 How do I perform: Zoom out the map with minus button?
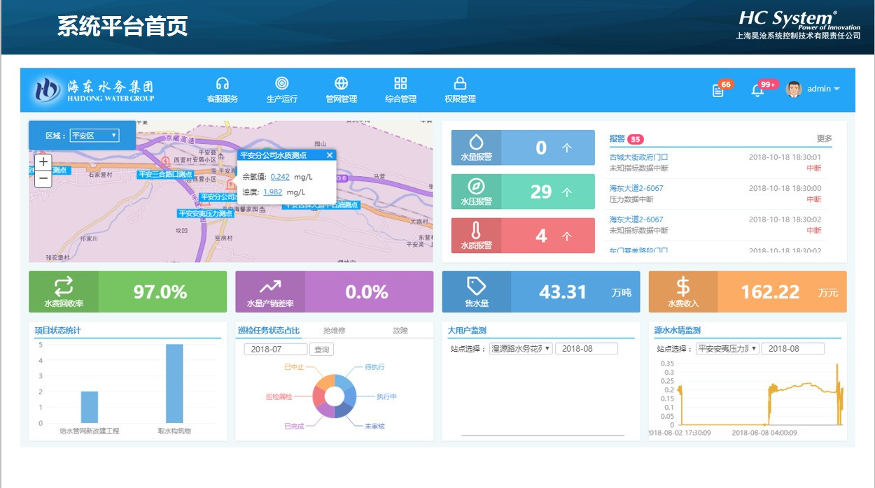click(x=43, y=178)
